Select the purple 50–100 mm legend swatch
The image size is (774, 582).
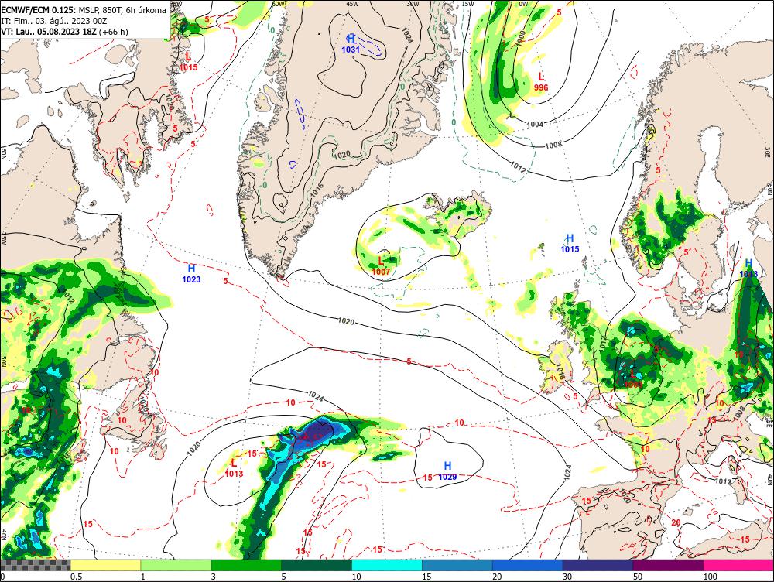click(668, 565)
